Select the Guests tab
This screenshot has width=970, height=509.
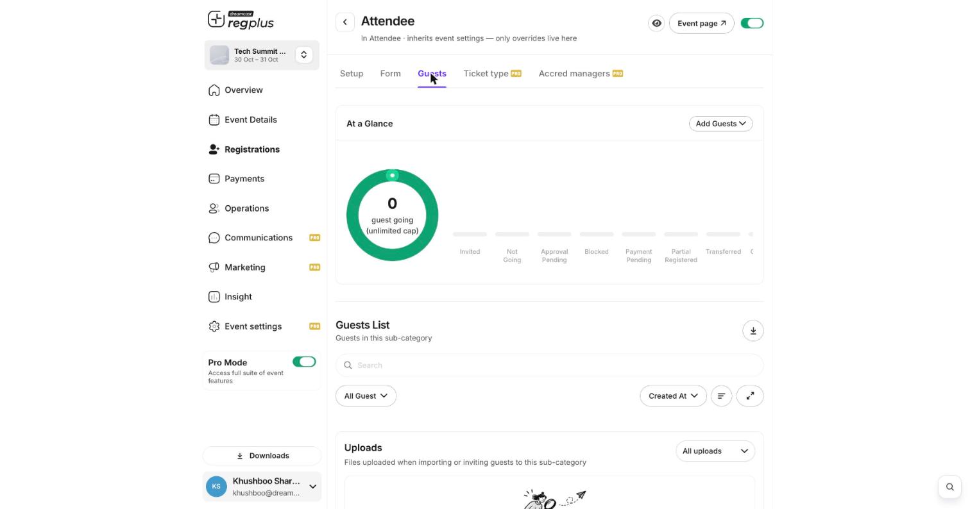pyautogui.click(x=432, y=74)
